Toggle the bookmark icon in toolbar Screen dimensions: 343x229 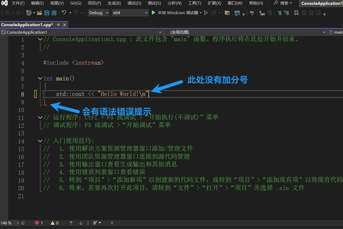tap(296, 13)
